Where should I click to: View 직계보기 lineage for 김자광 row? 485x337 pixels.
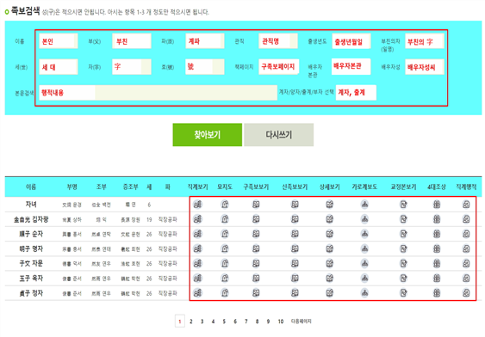coord(197,219)
